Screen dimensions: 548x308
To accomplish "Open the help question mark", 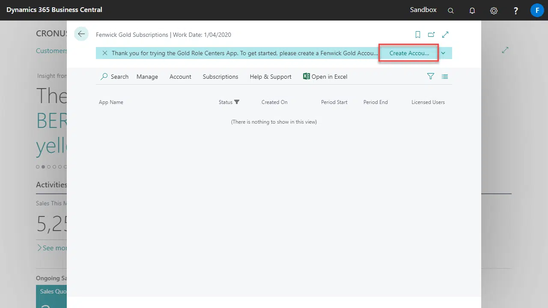I will pos(516,11).
